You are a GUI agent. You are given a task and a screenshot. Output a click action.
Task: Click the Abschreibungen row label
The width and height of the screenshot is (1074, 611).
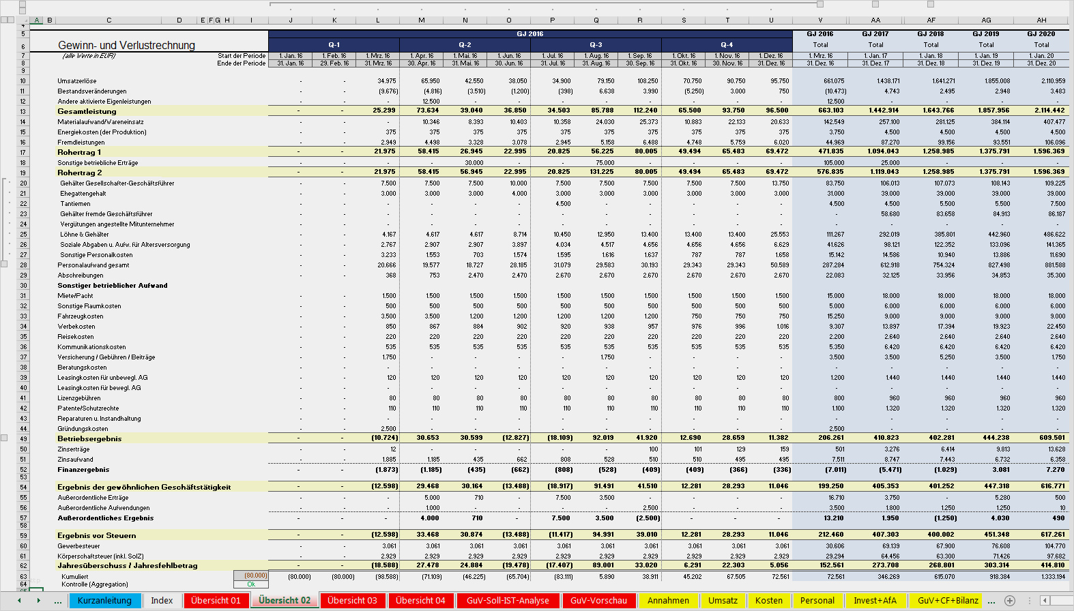81,275
